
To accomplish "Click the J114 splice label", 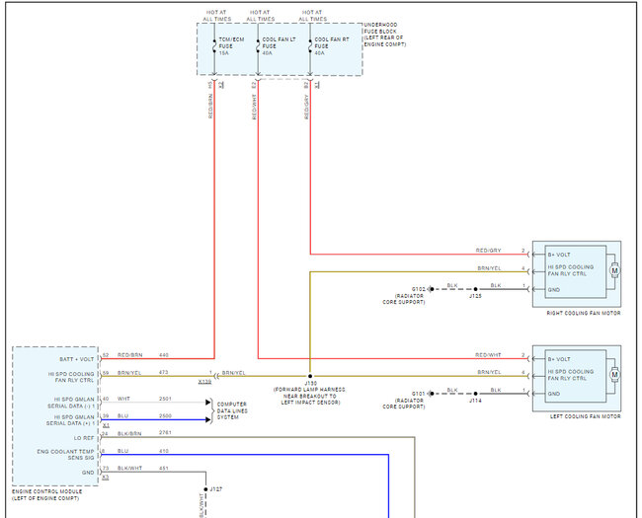I will (475, 401).
